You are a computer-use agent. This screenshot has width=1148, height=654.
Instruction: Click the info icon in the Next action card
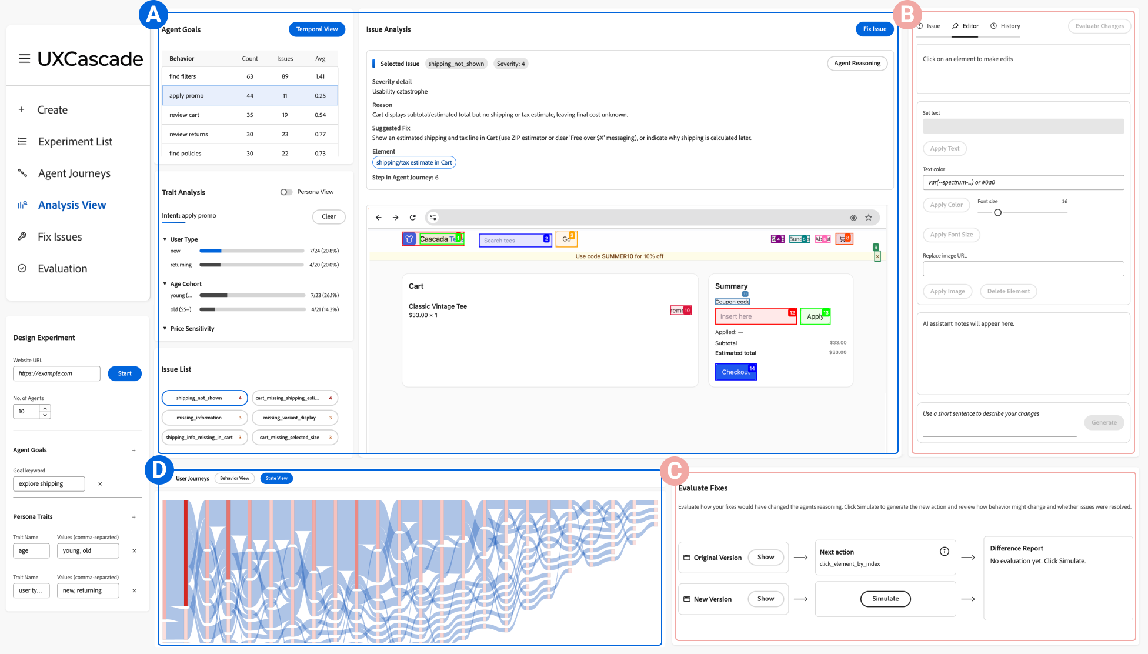pos(945,552)
